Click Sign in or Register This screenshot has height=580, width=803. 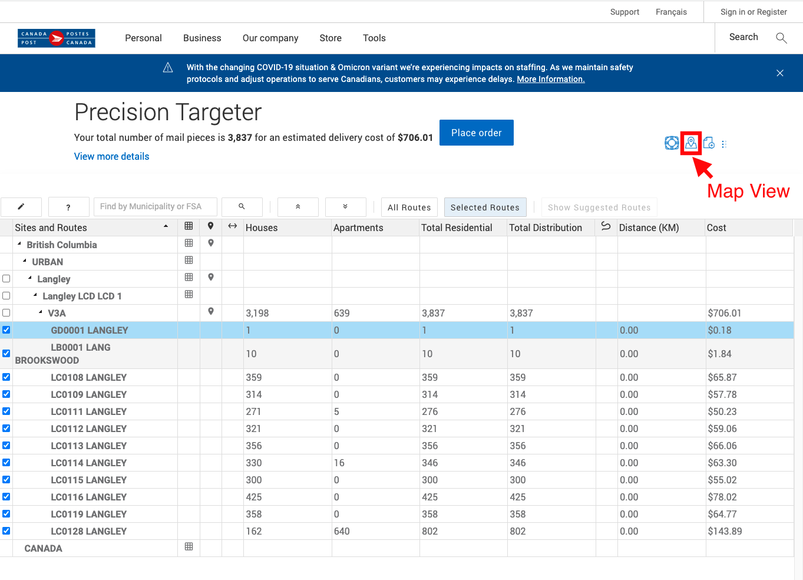(x=754, y=12)
